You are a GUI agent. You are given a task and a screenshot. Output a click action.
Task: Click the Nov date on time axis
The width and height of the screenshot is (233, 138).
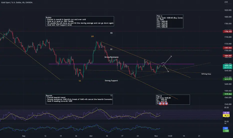point(156,136)
